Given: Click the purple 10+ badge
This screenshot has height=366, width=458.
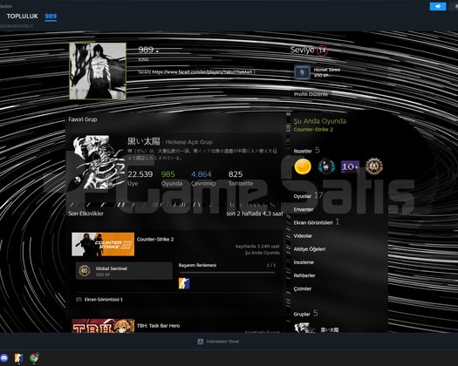Looking at the screenshot, I should pos(350,166).
